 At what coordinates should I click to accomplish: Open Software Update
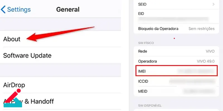60,55
